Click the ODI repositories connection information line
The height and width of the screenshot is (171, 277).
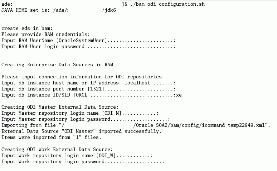(82, 77)
